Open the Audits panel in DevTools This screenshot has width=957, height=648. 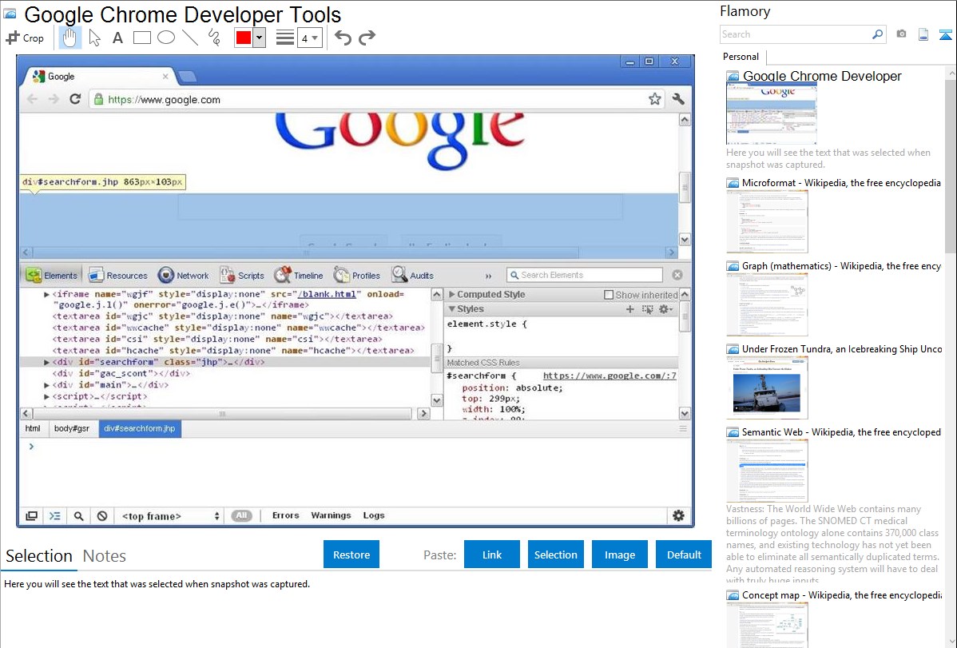[412, 276]
